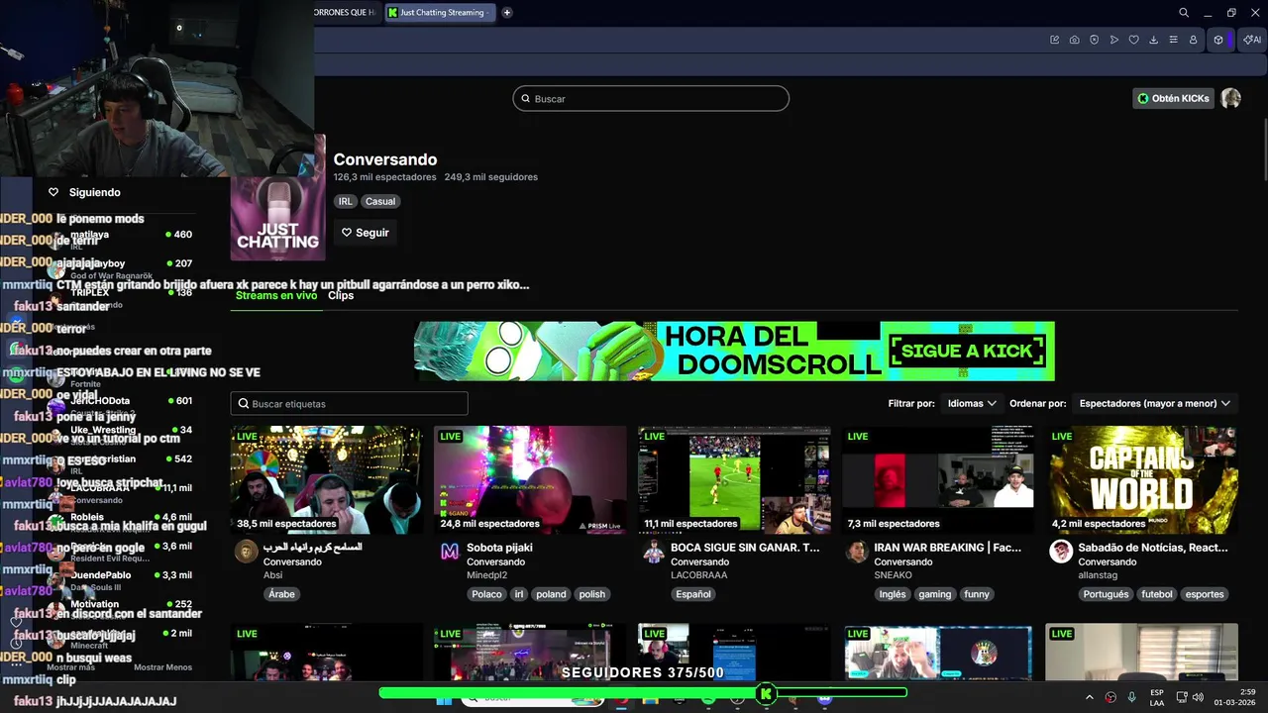Click the Polaco tag under Sobota pijaki
Viewport: 1268px width, 713px height.
click(486, 594)
